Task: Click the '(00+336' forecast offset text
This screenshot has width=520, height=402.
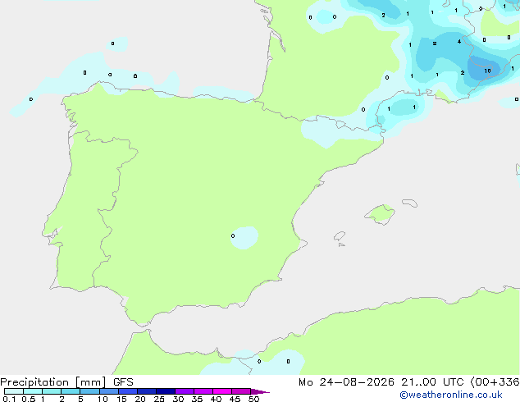Action: tap(495, 382)
